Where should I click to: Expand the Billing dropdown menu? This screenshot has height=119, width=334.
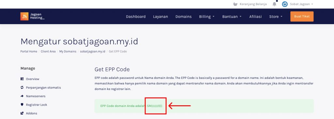[206, 17]
